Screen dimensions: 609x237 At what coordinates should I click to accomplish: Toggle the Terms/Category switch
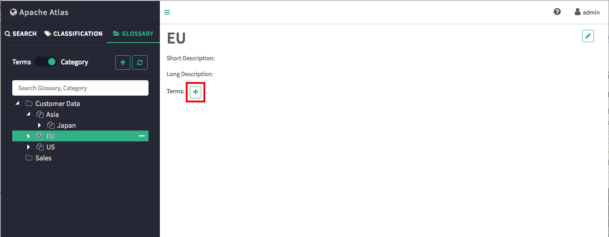click(x=46, y=62)
